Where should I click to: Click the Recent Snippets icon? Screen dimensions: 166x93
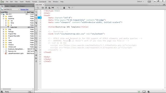point(36,48)
